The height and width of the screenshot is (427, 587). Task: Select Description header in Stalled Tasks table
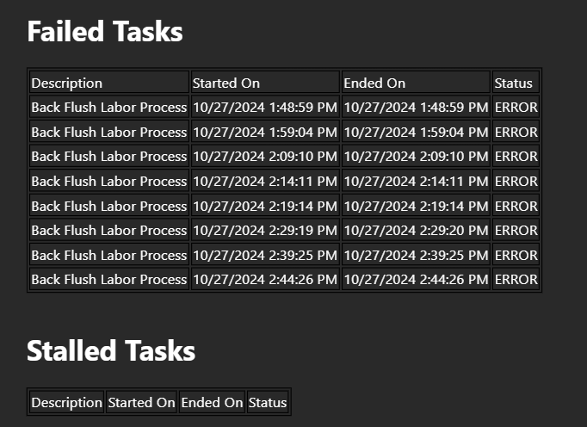tap(66, 402)
